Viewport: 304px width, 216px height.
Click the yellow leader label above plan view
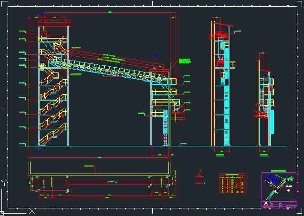pos(89,166)
